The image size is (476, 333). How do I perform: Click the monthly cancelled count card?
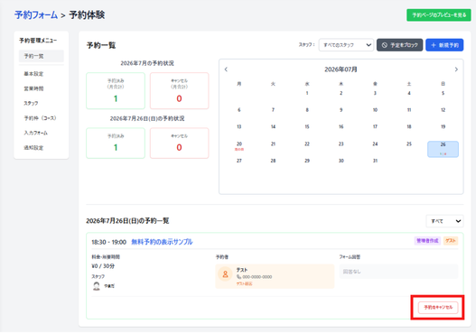coord(179,90)
